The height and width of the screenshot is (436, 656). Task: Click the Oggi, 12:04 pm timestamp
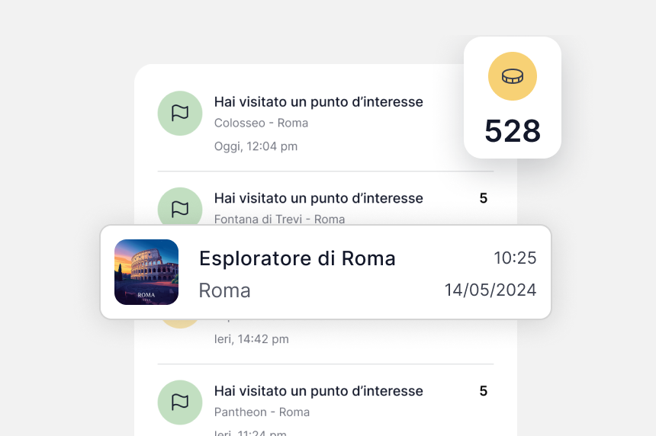[x=256, y=146]
